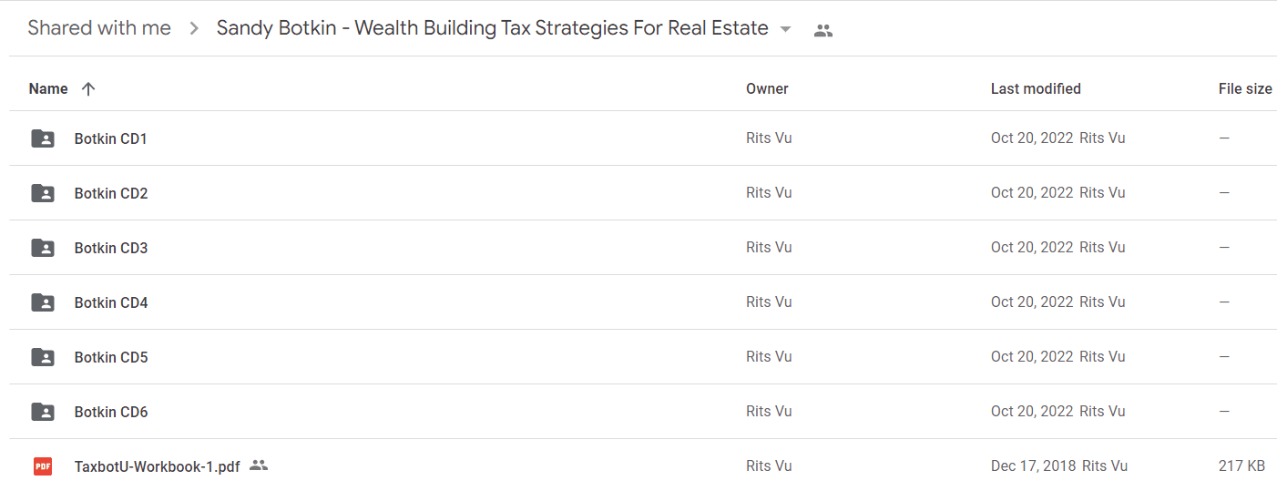The width and height of the screenshot is (1277, 491).
Task: Click the shared people icon beside the folder title
Action: tap(823, 30)
